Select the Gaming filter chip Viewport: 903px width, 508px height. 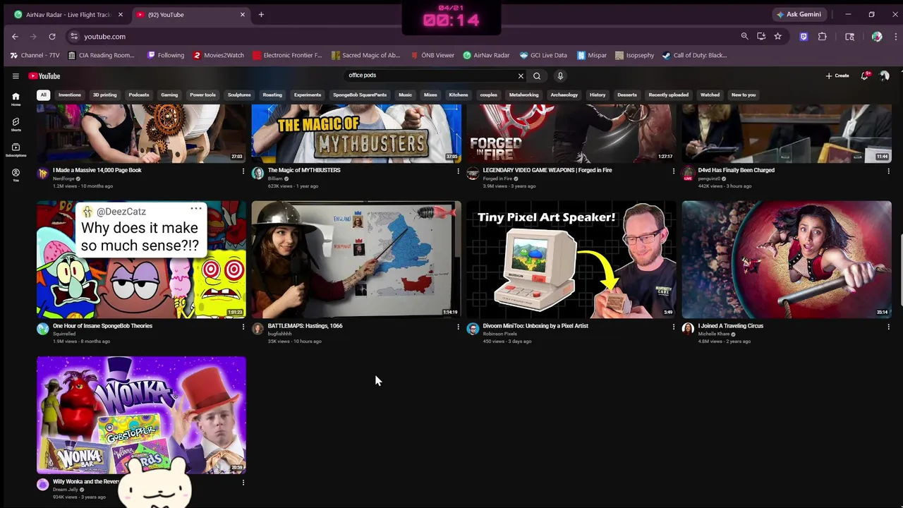[169, 95]
